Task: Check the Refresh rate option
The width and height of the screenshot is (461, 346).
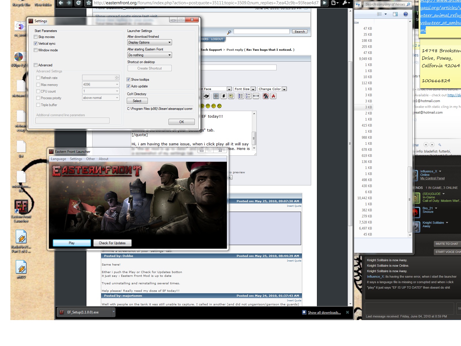Action: [38, 78]
